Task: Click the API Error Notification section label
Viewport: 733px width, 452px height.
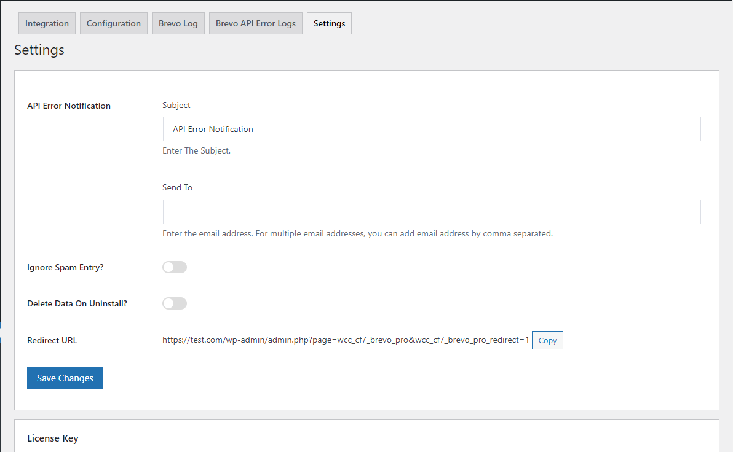Action: [x=69, y=106]
